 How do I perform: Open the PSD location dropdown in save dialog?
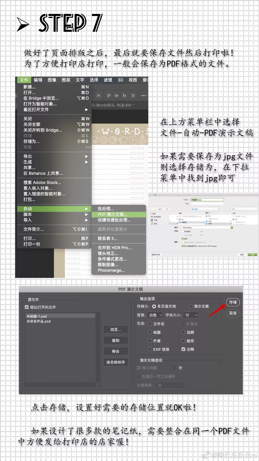tap(206, 209)
